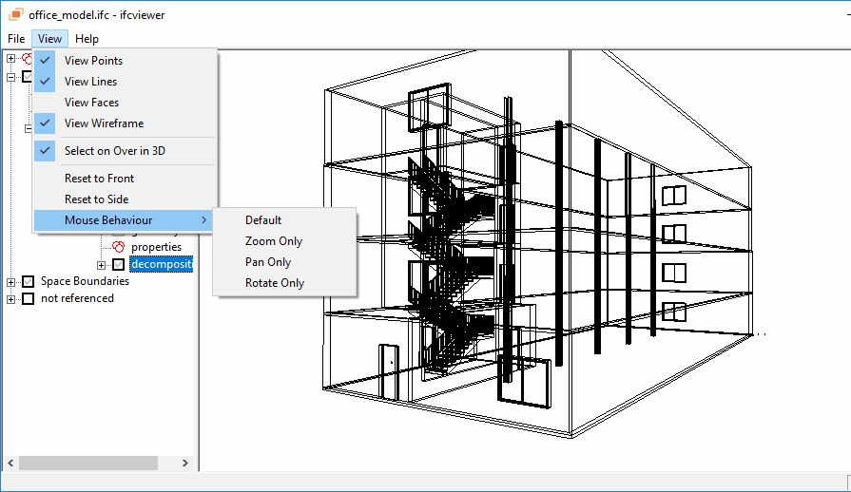Open the File menu

[16, 39]
